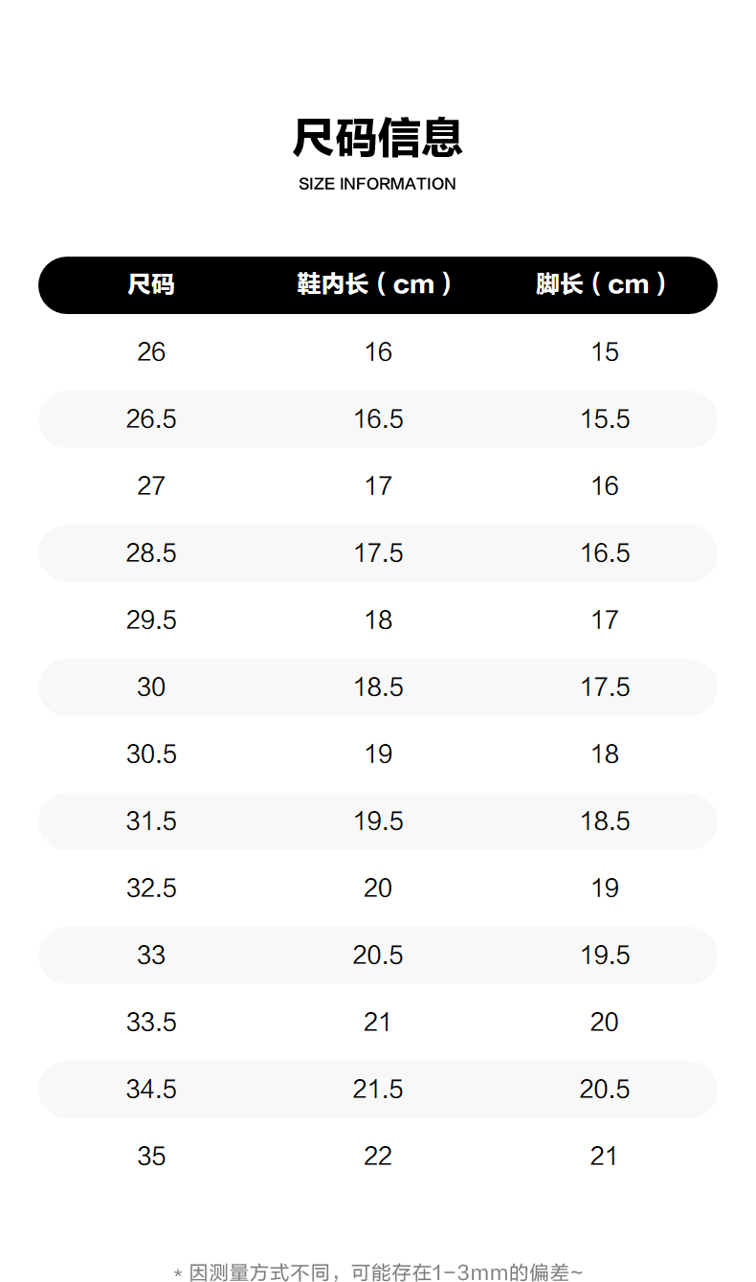Click size 31.5 in the size column
Screen dimensions: 756x1282
click(x=151, y=821)
